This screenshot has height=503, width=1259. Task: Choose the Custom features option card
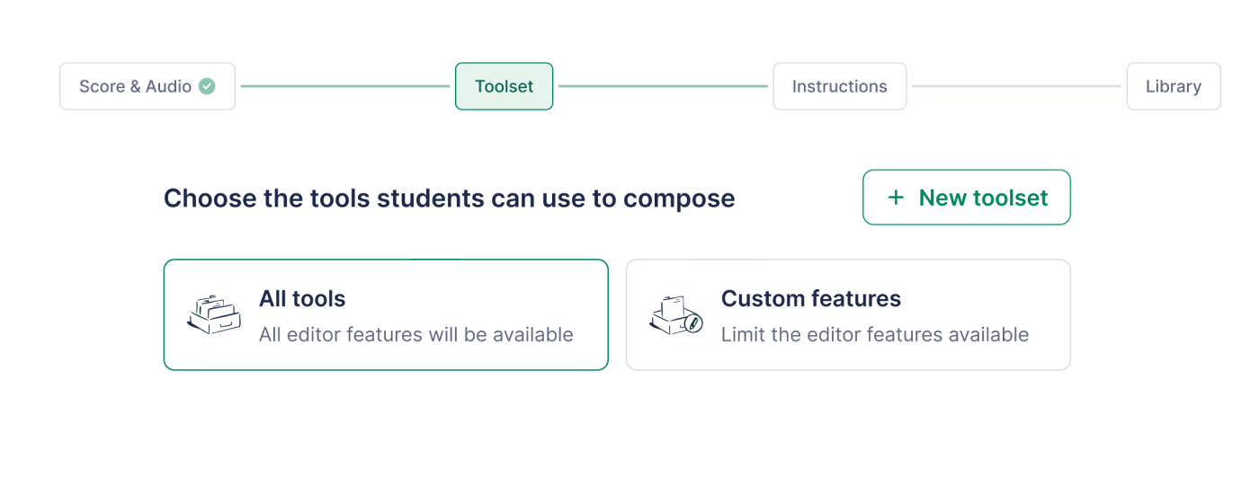[x=848, y=314]
